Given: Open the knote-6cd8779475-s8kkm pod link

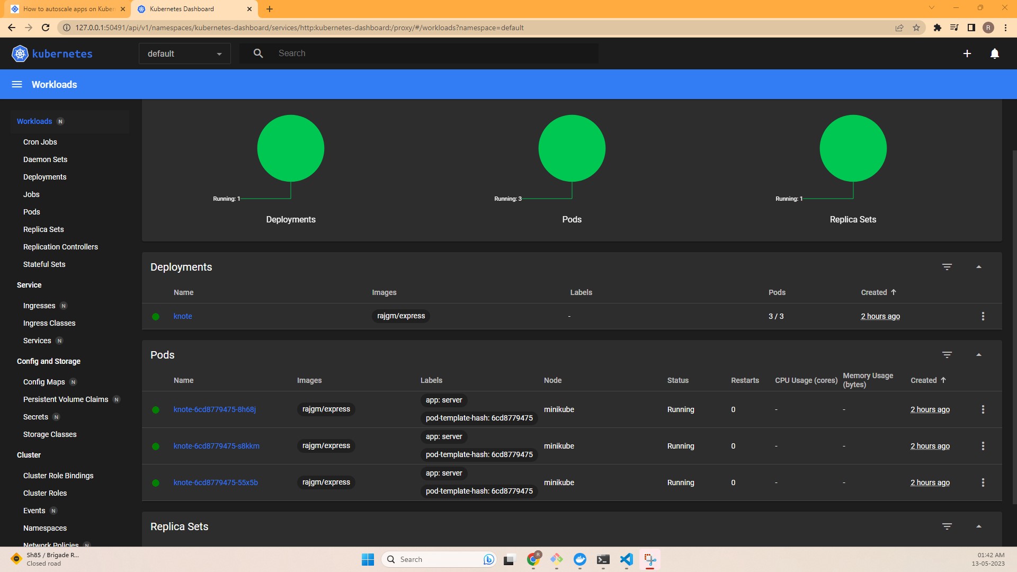Looking at the screenshot, I should pyautogui.click(x=217, y=445).
